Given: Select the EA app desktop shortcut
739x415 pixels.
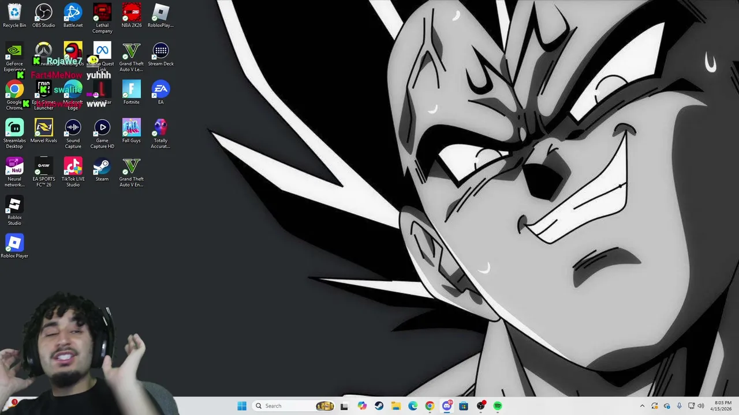Looking at the screenshot, I should [x=161, y=93].
